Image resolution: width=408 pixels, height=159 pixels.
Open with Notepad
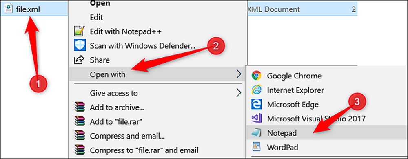282,133
